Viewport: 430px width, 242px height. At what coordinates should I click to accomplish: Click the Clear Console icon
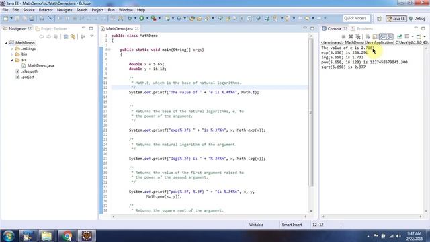coord(368,36)
